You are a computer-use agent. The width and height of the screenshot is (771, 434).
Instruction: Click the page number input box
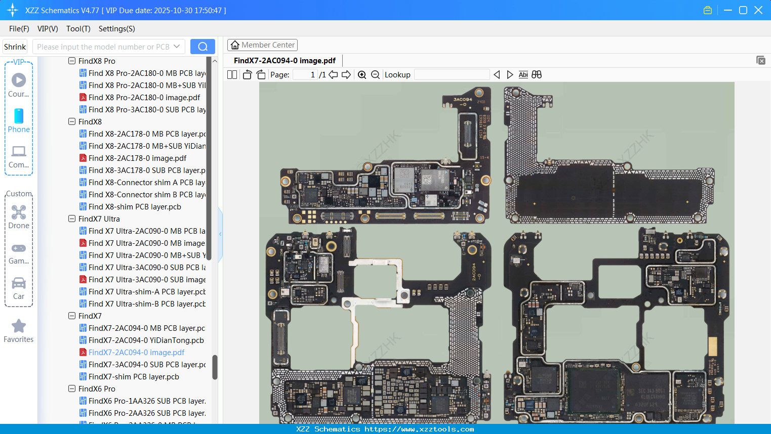tap(304, 74)
